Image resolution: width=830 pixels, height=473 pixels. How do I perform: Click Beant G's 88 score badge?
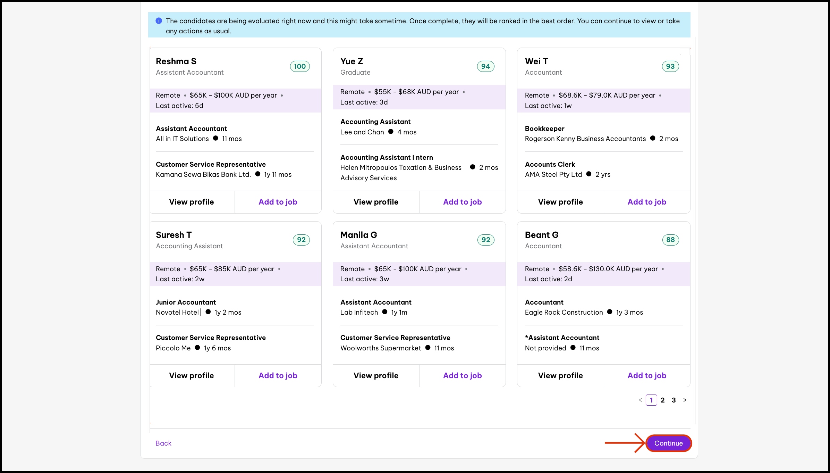(670, 240)
